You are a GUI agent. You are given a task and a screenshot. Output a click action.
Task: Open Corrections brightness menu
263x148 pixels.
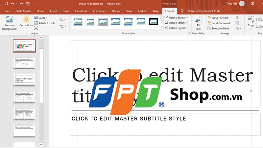[26, 23]
